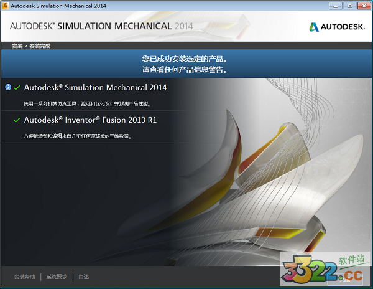This screenshot has height=289, width=373.
Task: Click the application icon in the title bar
Action: coord(5,6)
